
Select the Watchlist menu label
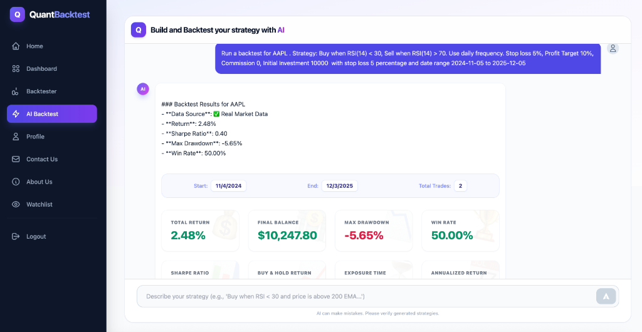point(39,204)
